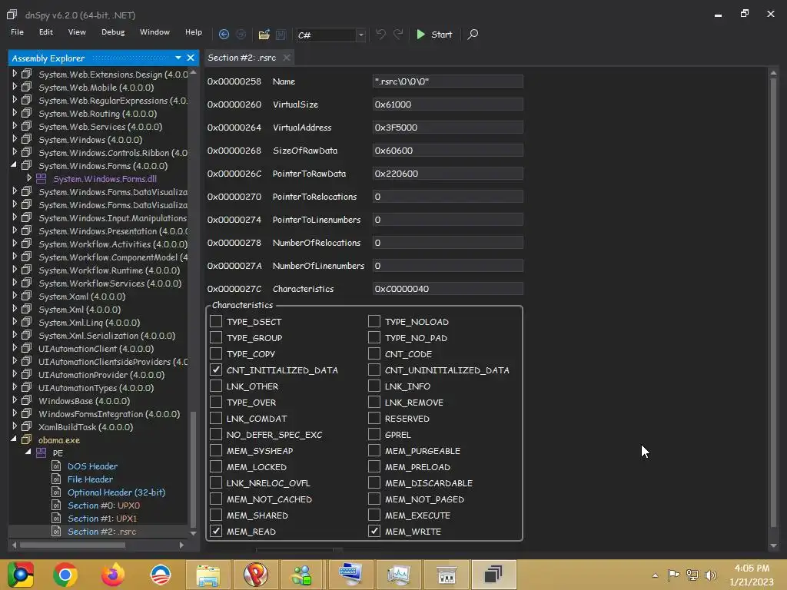787x590 pixels.
Task: Expand the System.Windows.Forms.dll module node
Action: [29, 178]
